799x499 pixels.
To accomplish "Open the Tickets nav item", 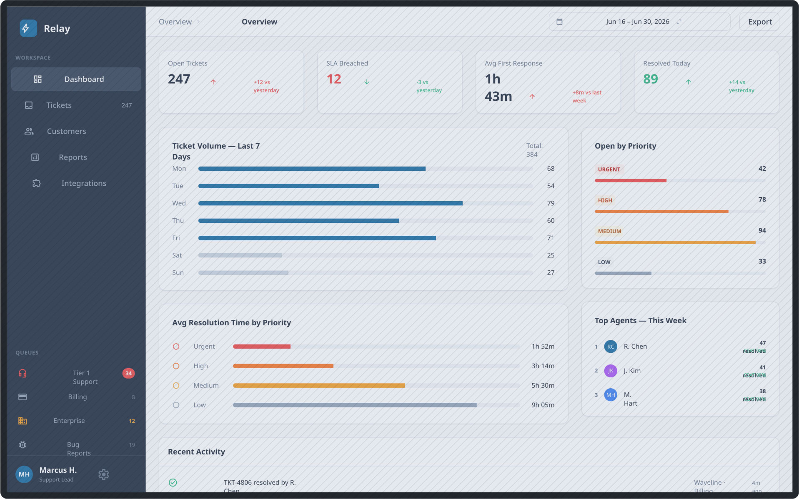I will 76,105.
